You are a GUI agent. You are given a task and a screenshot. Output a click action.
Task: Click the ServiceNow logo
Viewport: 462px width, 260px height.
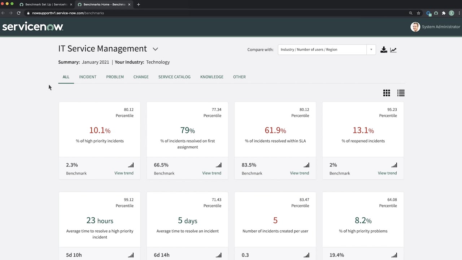click(32, 26)
